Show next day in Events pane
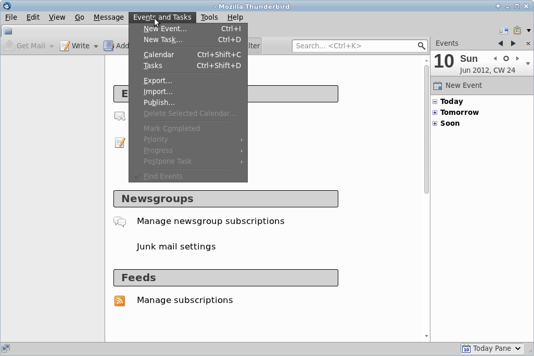 click(x=513, y=43)
